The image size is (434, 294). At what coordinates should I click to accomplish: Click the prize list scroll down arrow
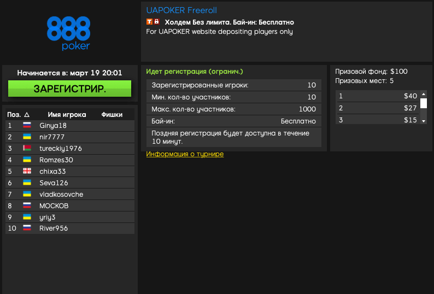coord(424,121)
